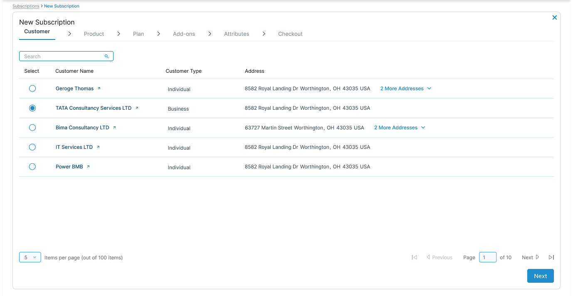Go to previous page of results
Screen dimensions: 573x296
click(x=440, y=257)
